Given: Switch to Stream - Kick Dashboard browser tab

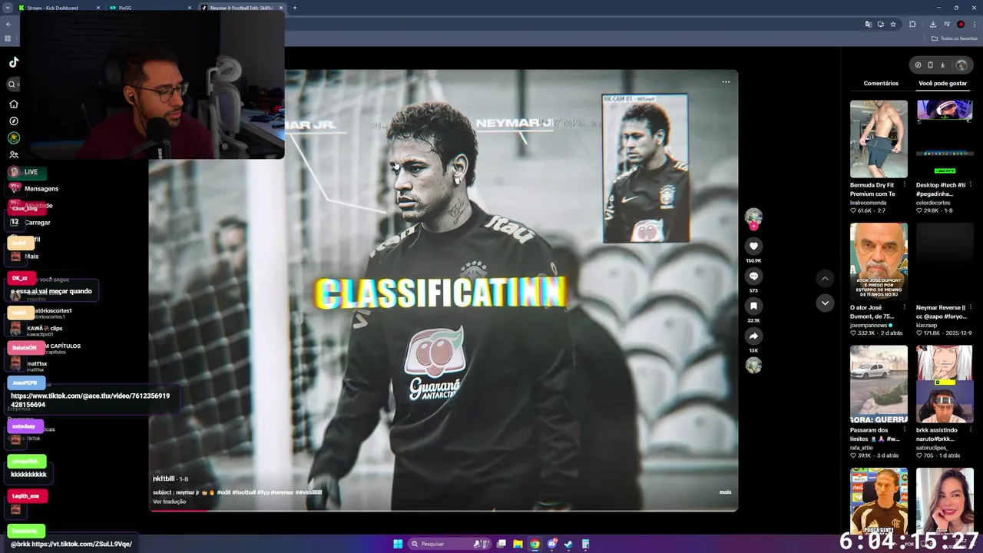Looking at the screenshot, I should 58,8.
